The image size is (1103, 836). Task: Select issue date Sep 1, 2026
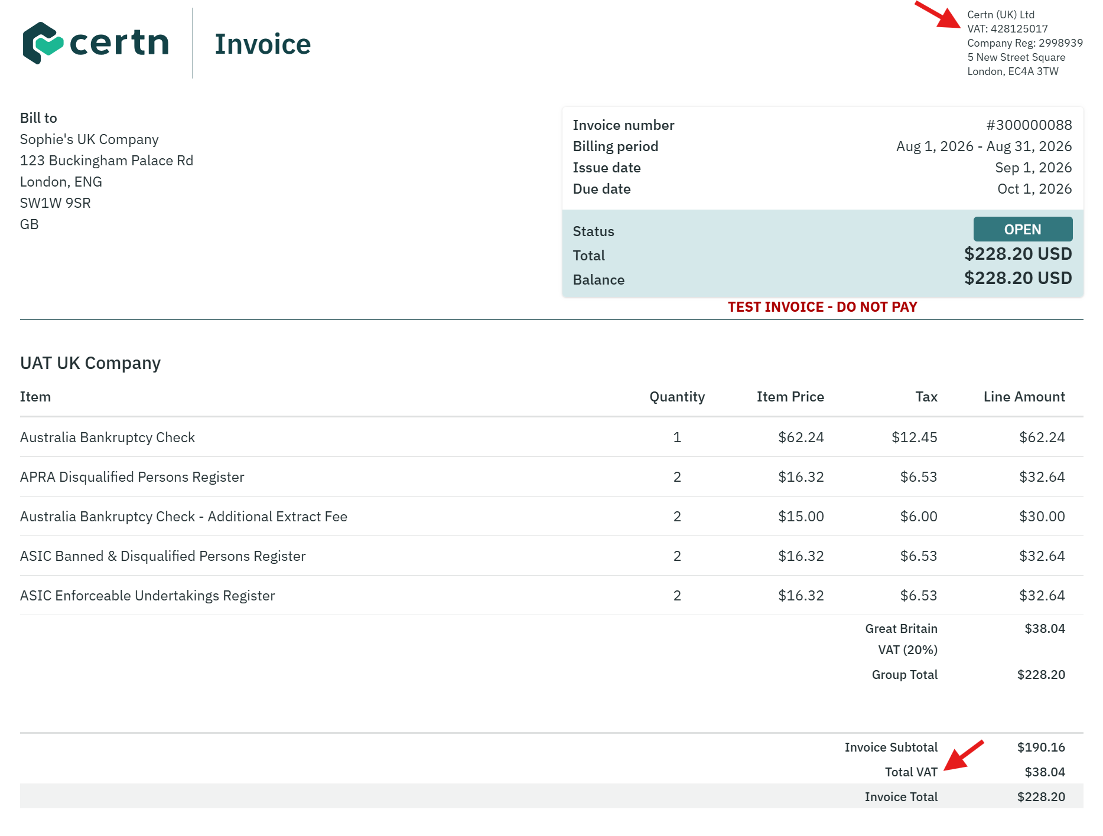point(1033,168)
